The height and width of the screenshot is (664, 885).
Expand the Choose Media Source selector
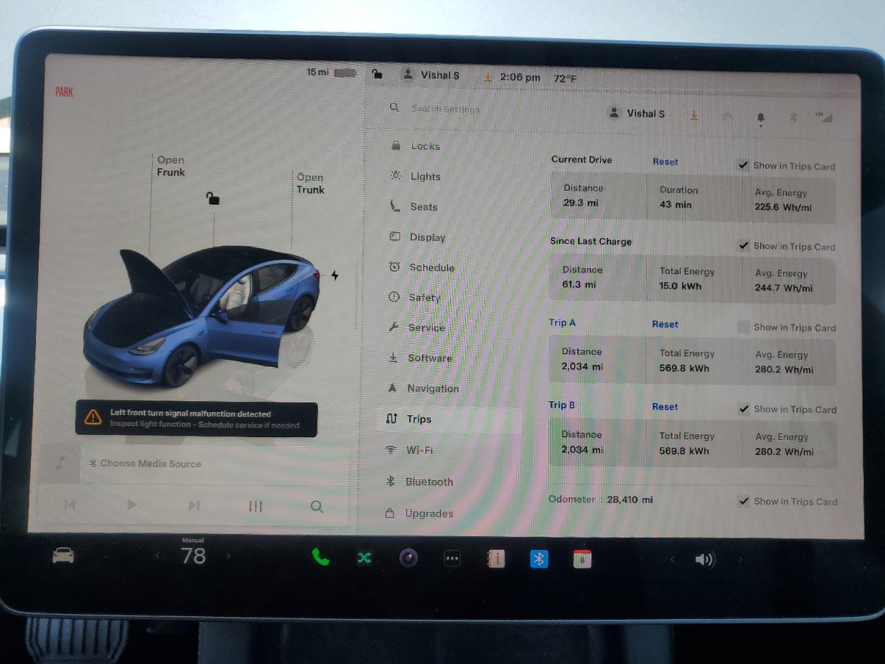149,463
